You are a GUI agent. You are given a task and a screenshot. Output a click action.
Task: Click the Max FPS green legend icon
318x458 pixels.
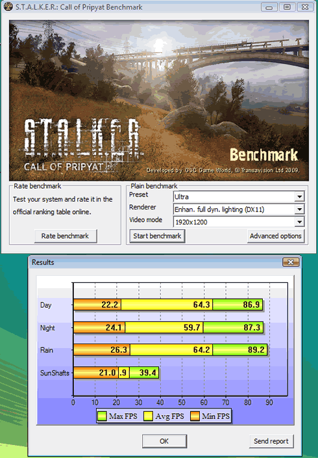click(x=102, y=416)
